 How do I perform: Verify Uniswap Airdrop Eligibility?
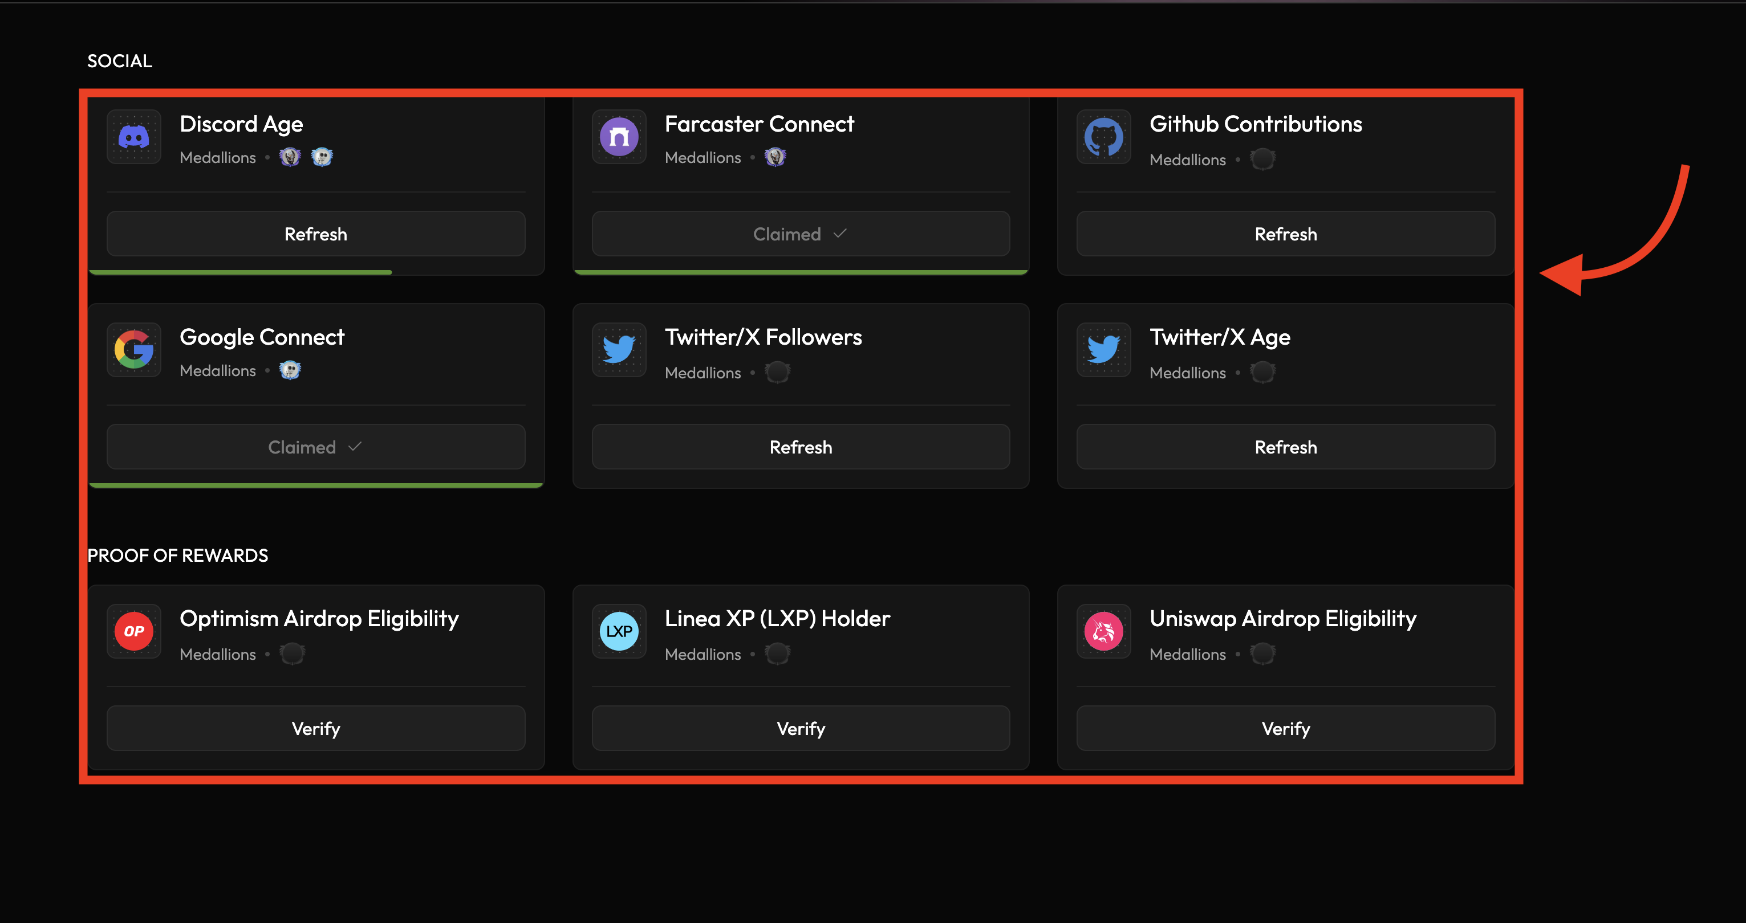(x=1286, y=729)
